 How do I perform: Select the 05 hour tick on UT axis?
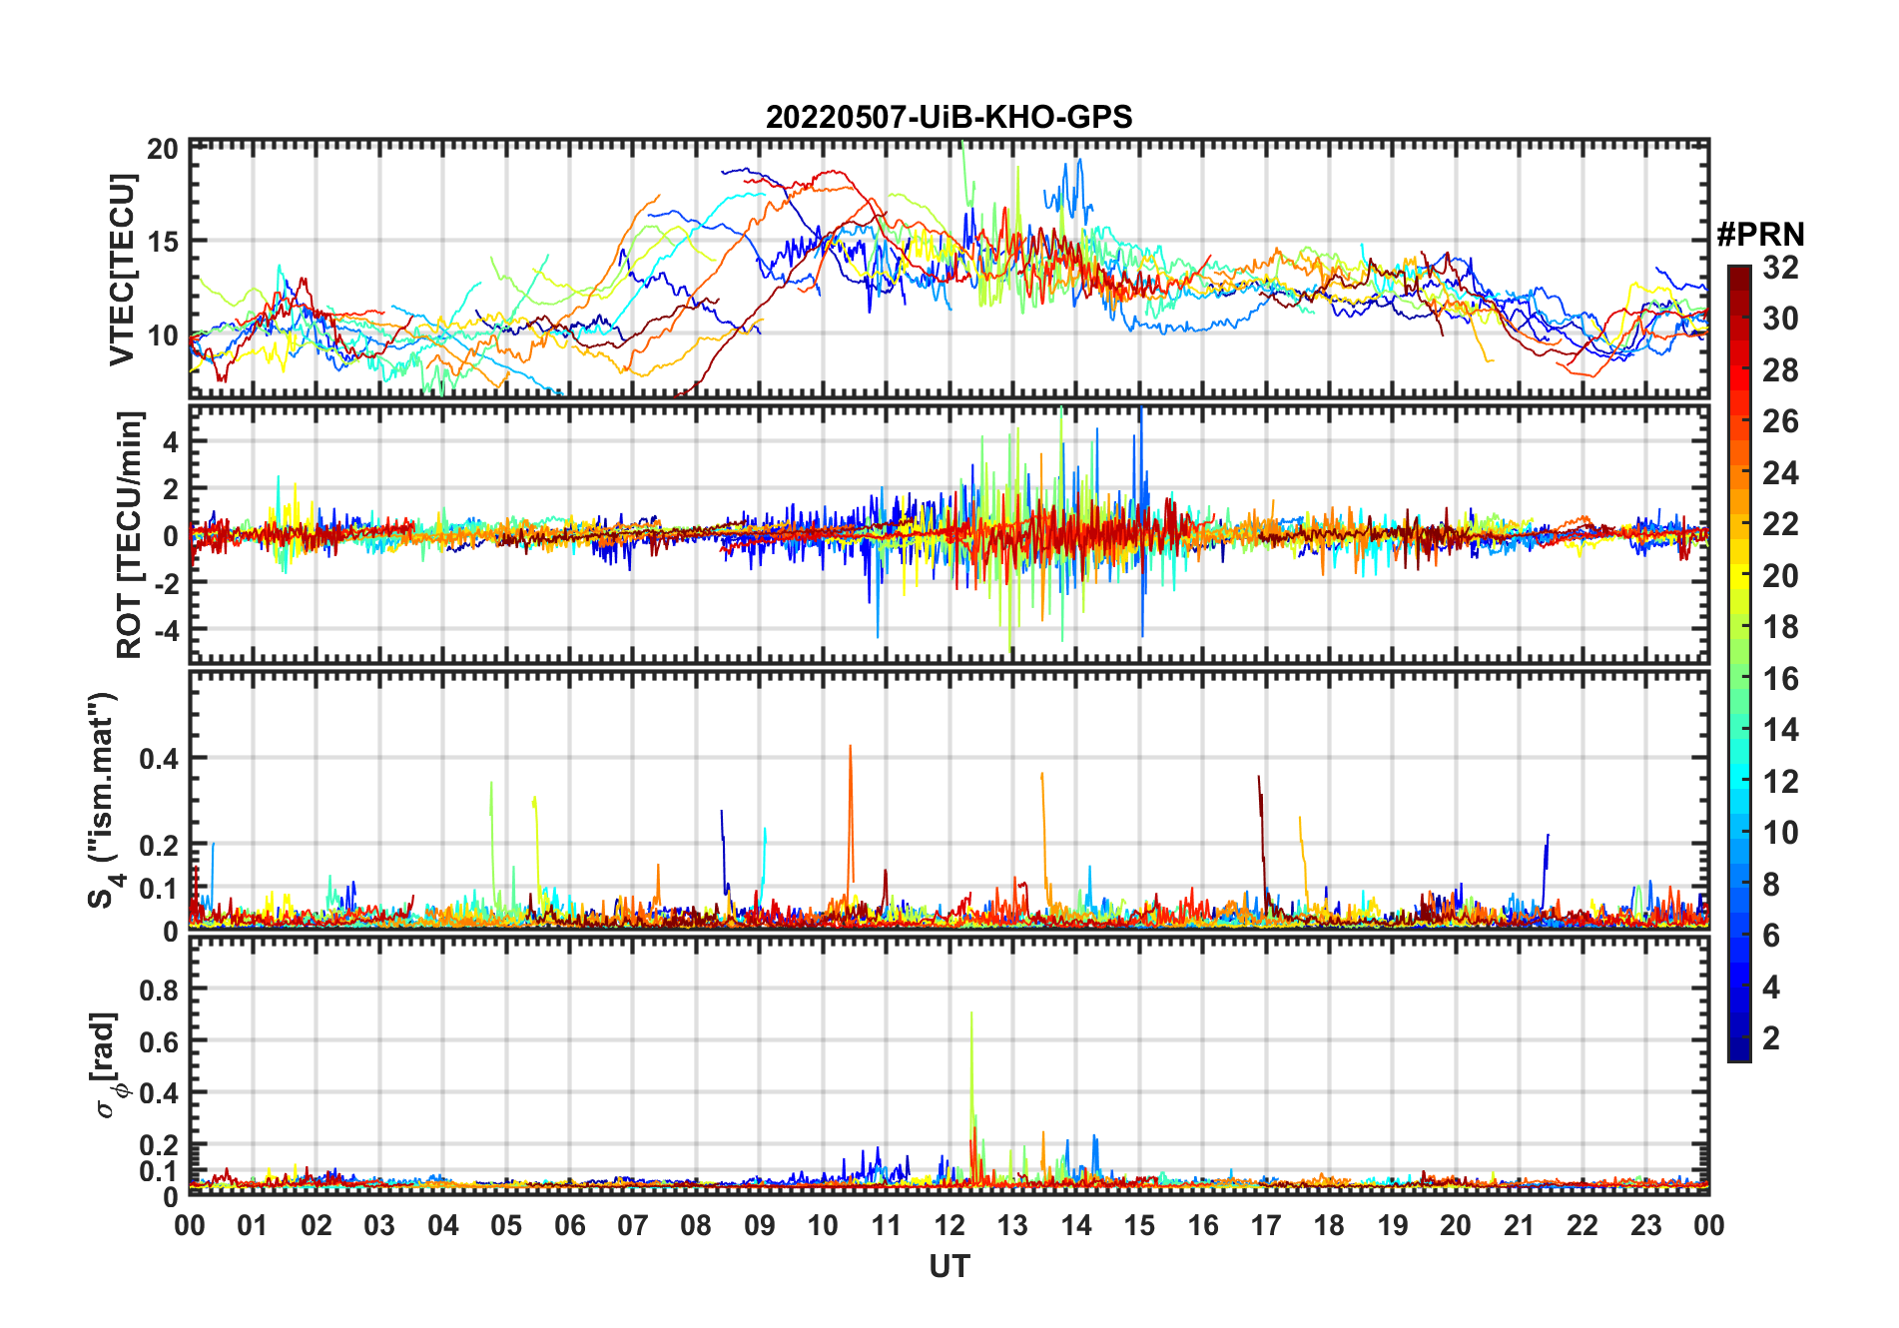point(506,1225)
